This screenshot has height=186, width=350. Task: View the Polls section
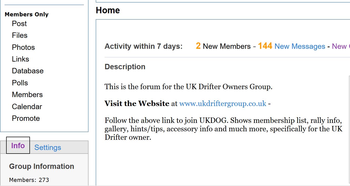click(20, 83)
